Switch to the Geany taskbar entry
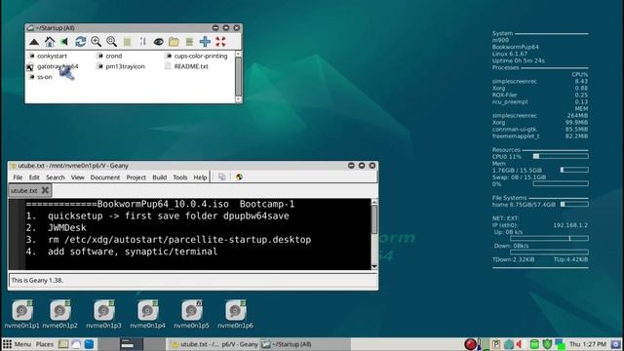 click(x=214, y=344)
